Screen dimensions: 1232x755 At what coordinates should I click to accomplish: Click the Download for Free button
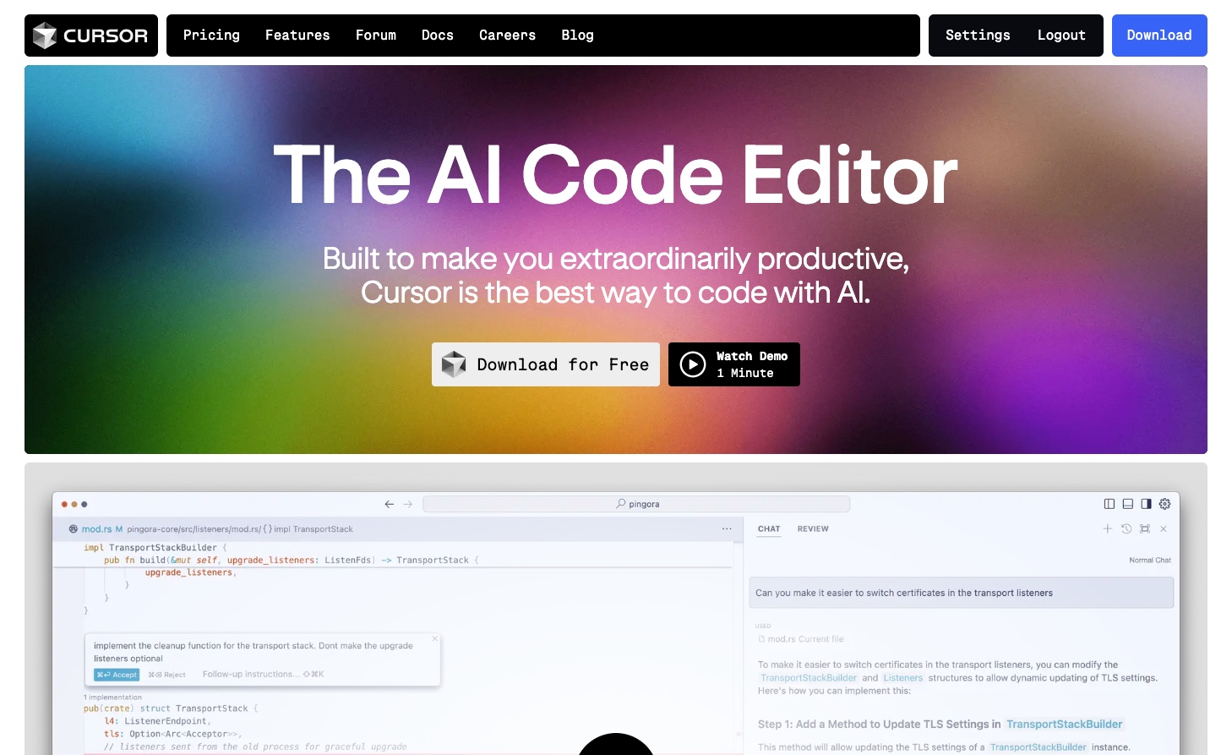point(546,364)
